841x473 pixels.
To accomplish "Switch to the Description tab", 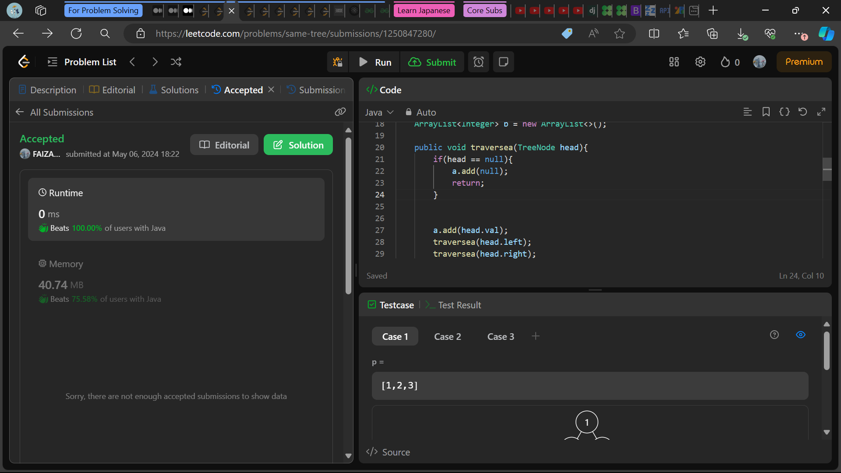I will click(x=48, y=90).
